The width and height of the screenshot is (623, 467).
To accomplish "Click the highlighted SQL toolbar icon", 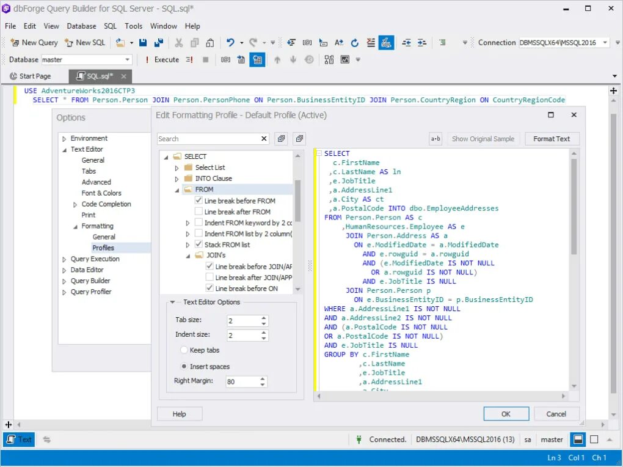I will 386,43.
